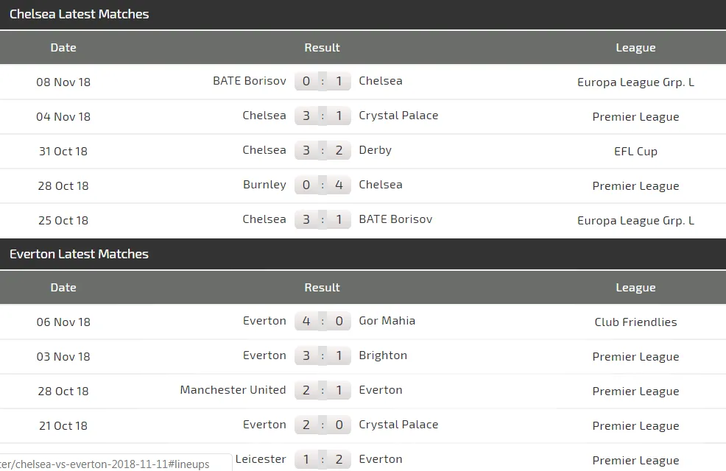Click BATE Borisov in the 25 Oct match

pos(395,219)
